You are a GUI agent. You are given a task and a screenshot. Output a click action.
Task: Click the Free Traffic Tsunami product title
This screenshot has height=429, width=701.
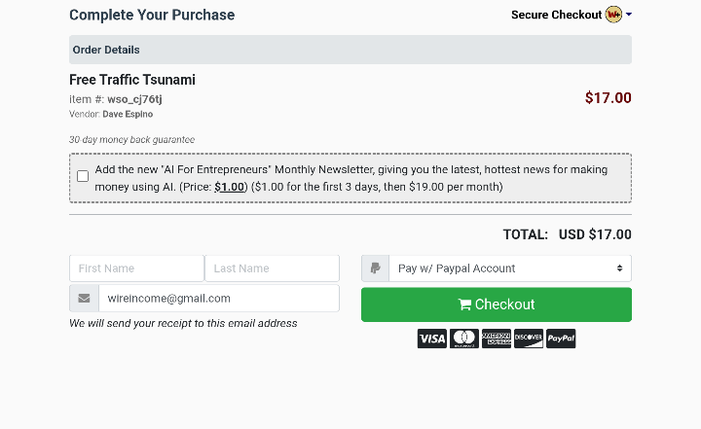click(132, 80)
